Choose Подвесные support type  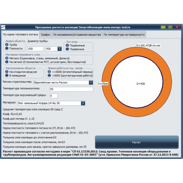point(67,49)
